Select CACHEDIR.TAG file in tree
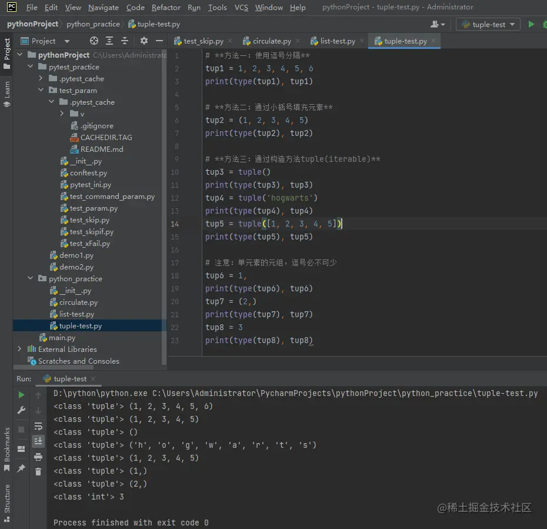Image resolution: width=547 pixels, height=529 pixels. [106, 137]
